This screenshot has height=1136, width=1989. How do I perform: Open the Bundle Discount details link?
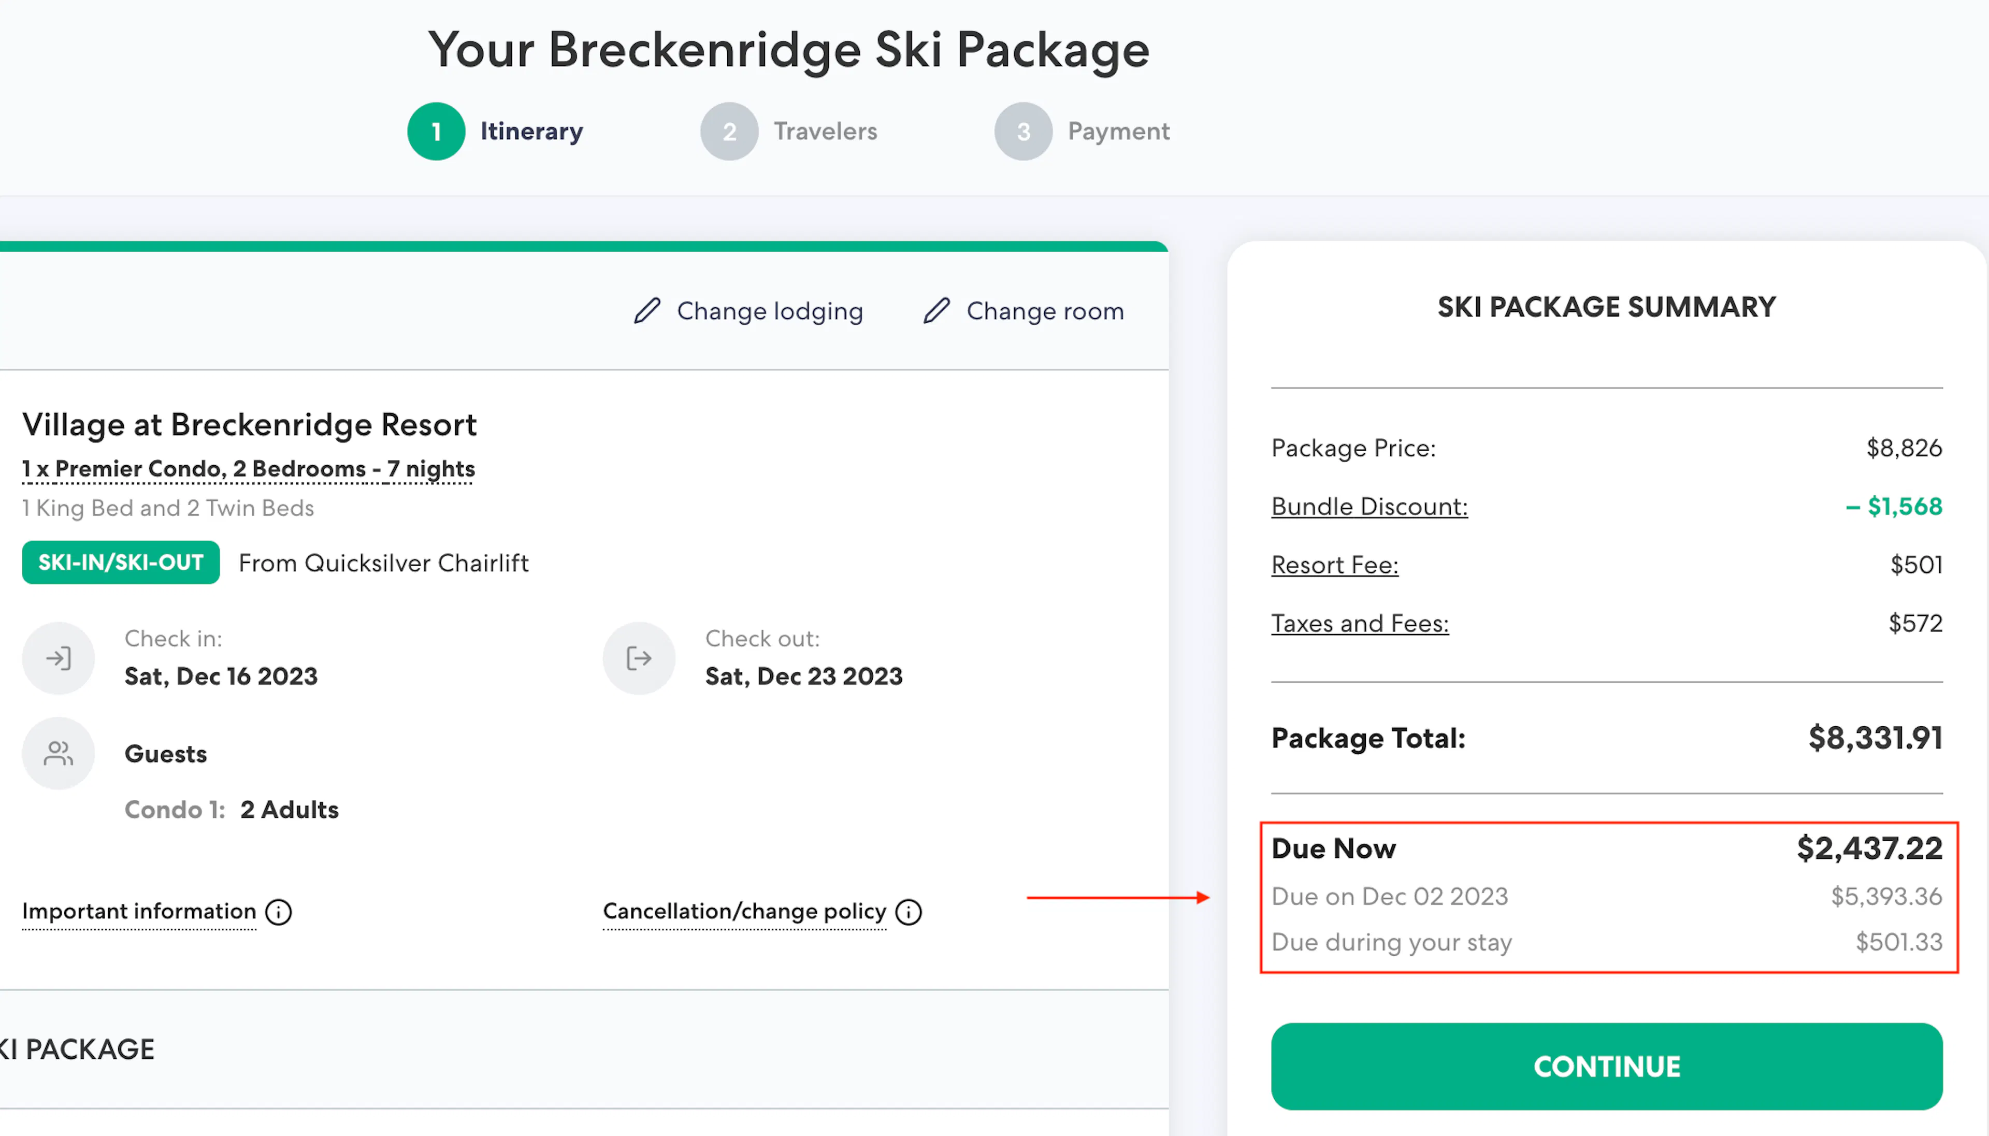point(1368,506)
